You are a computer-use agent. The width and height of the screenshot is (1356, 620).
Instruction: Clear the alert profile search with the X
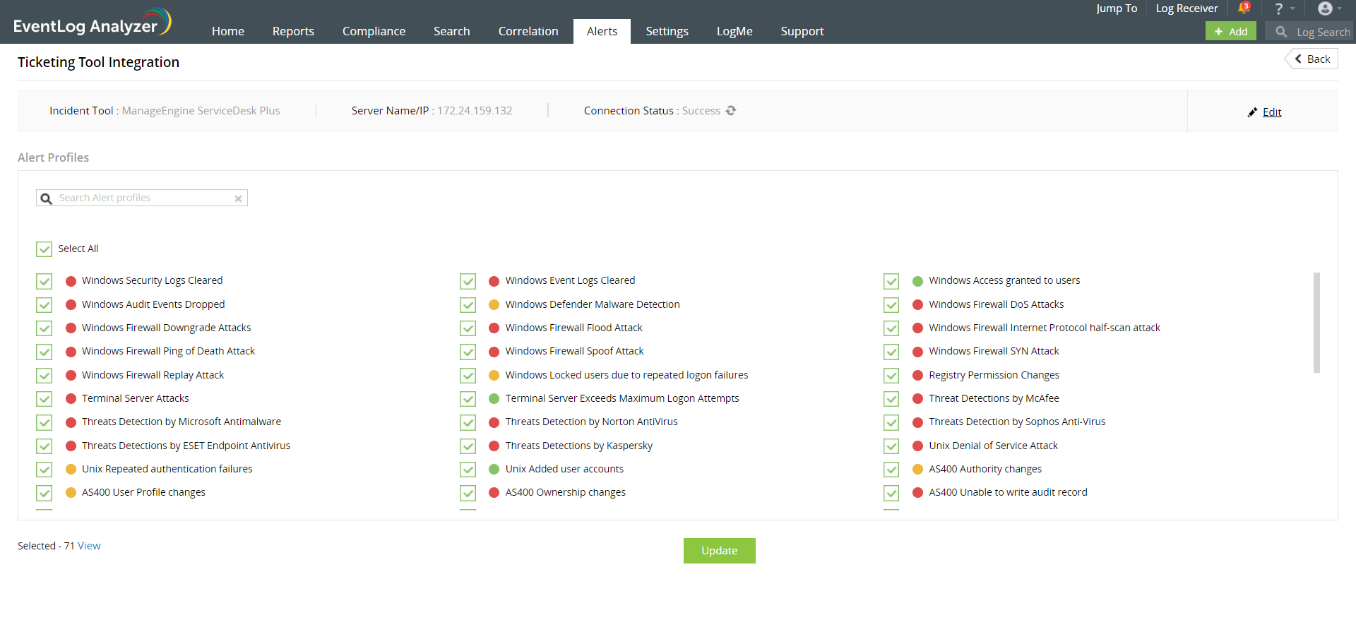pos(239,198)
